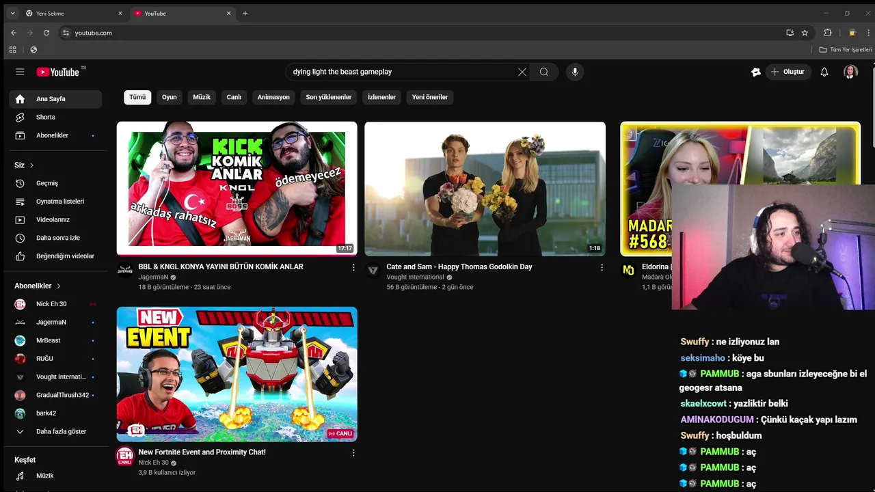
Task: Select the İzlenenler filter chip
Action: (381, 97)
